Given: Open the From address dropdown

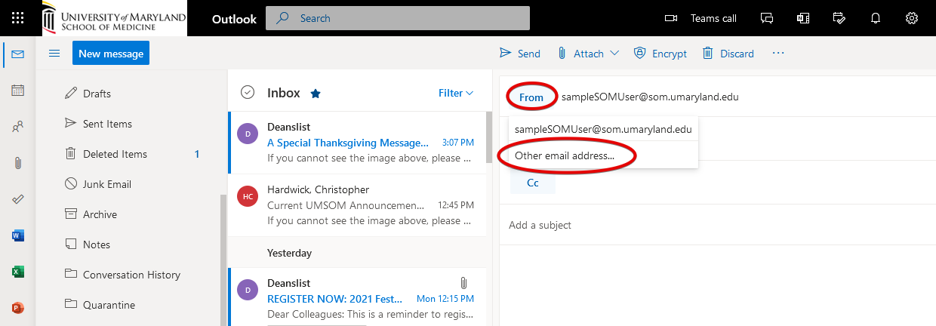Looking at the screenshot, I should [531, 97].
